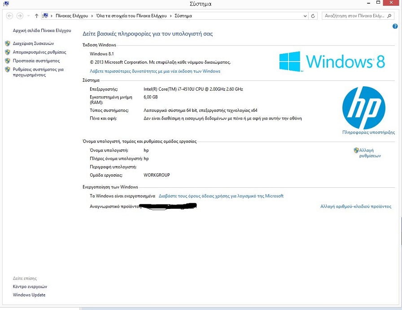Click the Windows 8 logo

332,62
